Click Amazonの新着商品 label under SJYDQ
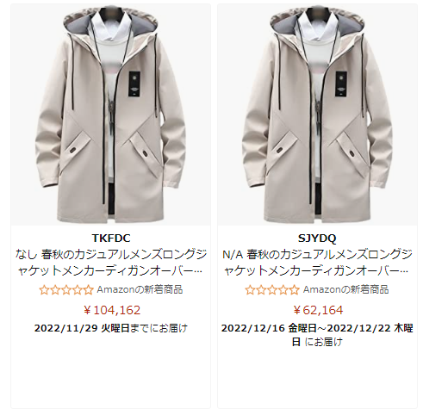 (345, 290)
